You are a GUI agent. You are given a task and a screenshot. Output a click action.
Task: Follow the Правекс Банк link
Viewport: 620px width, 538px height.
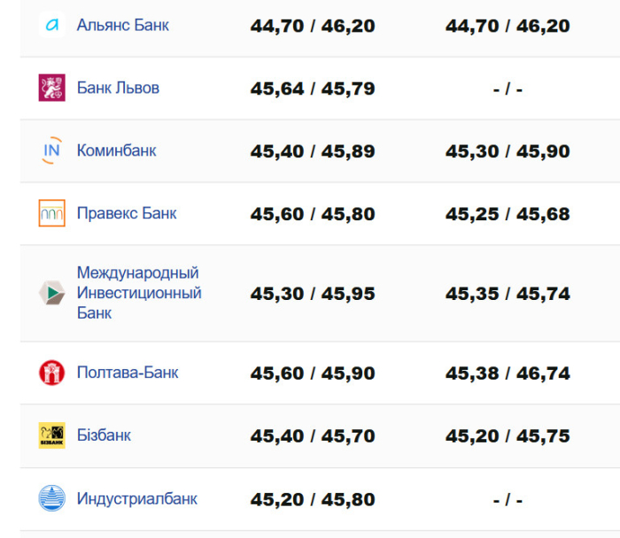127,213
